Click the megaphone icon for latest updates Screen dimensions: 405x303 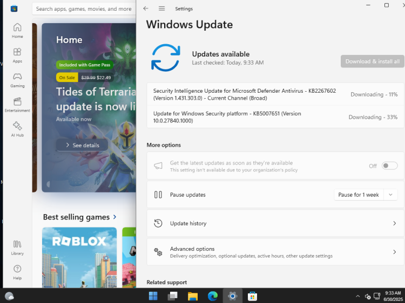[x=158, y=166]
